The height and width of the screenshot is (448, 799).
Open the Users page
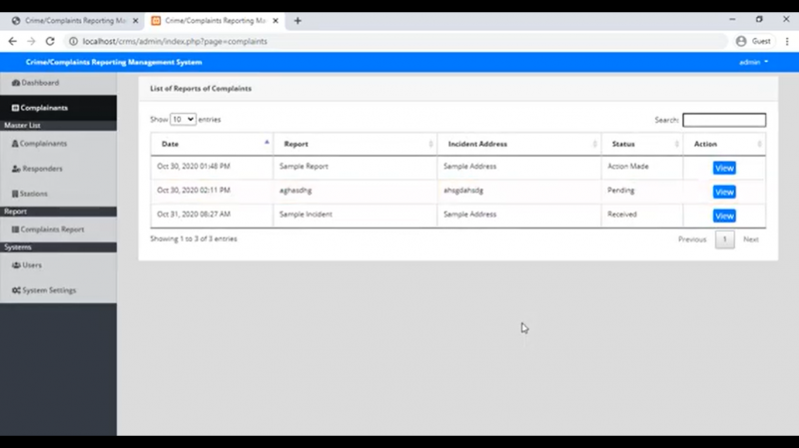click(58, 264)
